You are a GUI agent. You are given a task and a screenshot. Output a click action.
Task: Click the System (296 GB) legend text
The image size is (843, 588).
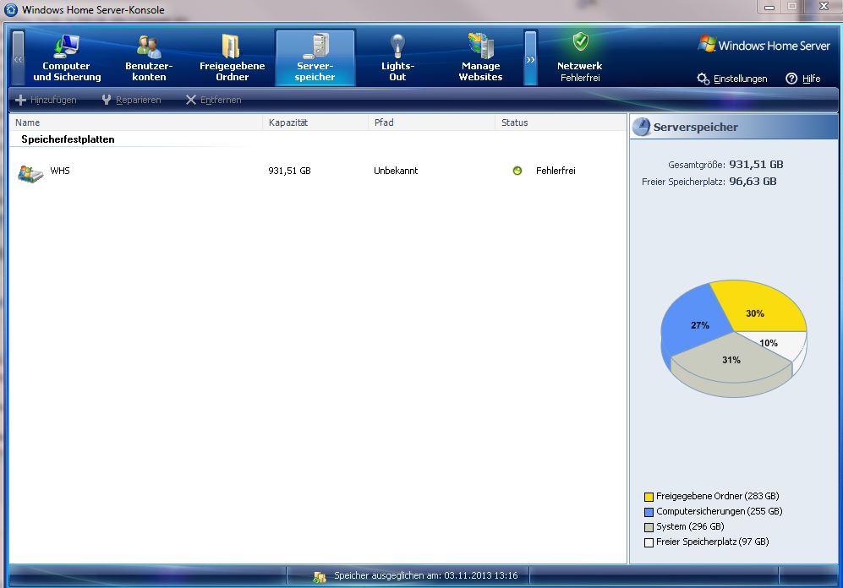[690, 526]
